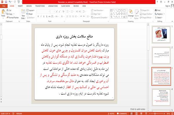Expand the Layout dropdown
The image size is (174, 115).
click(x=30, y=10)
